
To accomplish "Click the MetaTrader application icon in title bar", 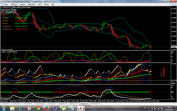I will (x=1, y=1).
